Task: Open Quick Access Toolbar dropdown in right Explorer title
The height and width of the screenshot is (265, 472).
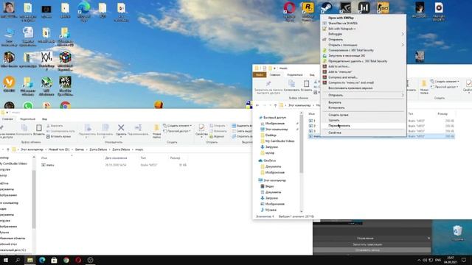Action: (274, 68)
